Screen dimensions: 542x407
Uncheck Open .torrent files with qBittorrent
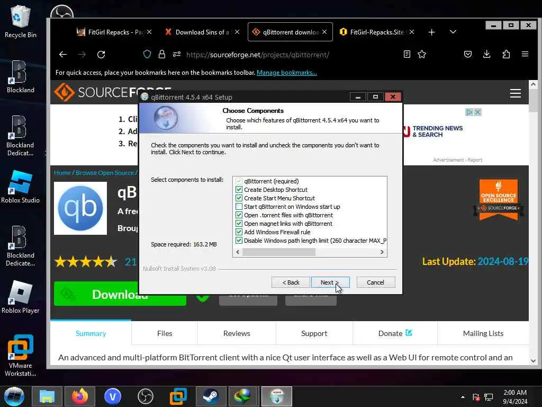(239, 215)
